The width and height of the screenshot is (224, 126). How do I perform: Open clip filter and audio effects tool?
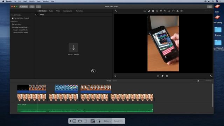[x=177, y=11]
